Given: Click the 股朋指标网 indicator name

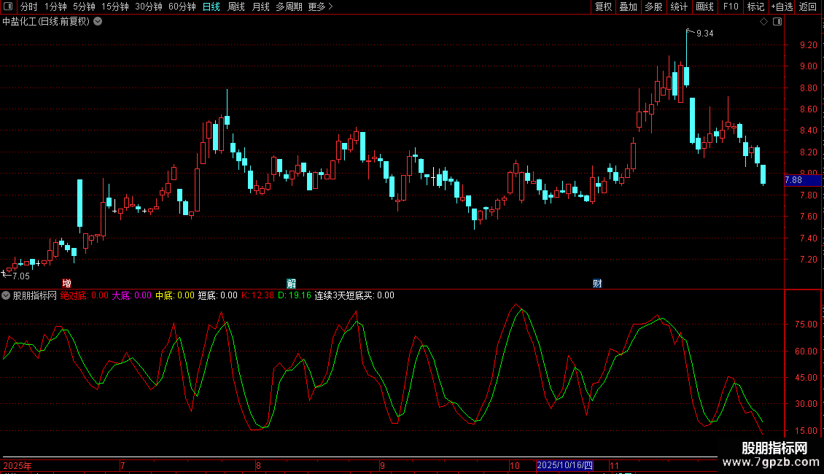Looking at the screenshot, I should click(35, 295).
